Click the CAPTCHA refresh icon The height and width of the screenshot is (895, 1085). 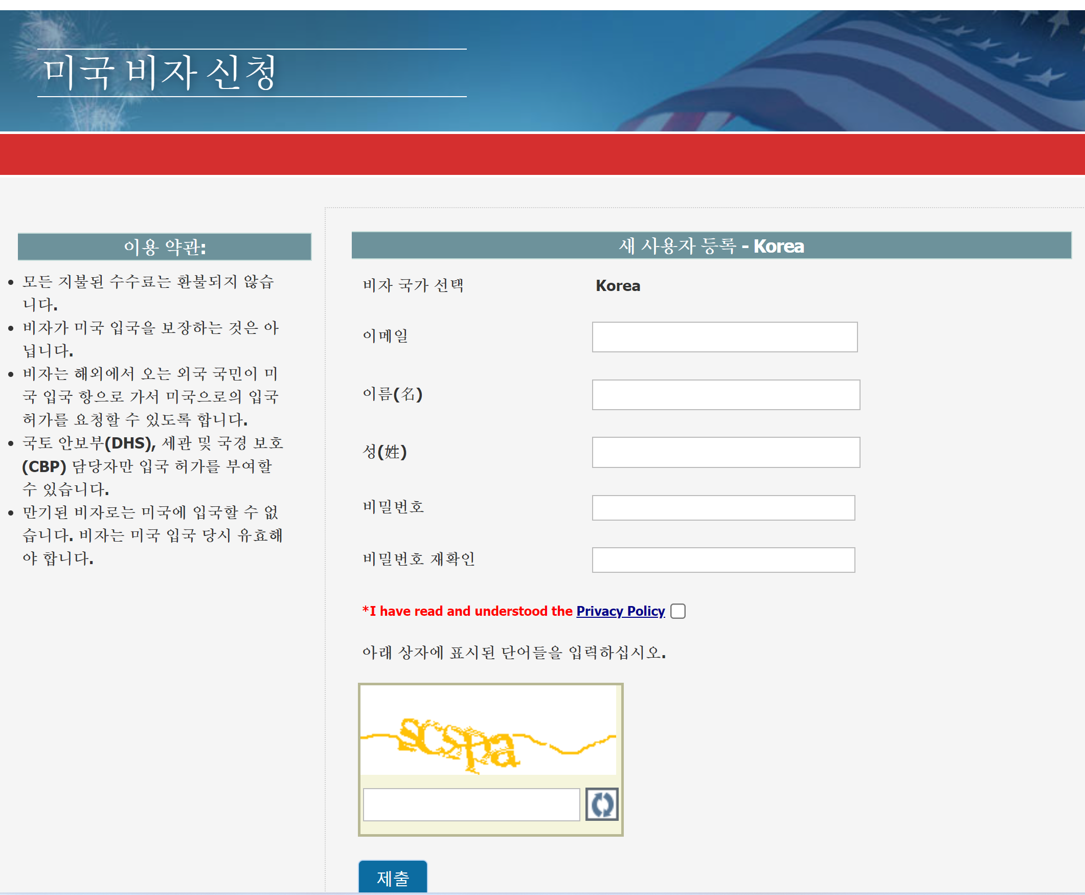[601, 804]
